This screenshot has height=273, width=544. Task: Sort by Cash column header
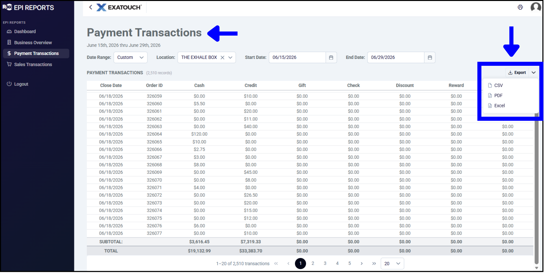tap(199, 85)
